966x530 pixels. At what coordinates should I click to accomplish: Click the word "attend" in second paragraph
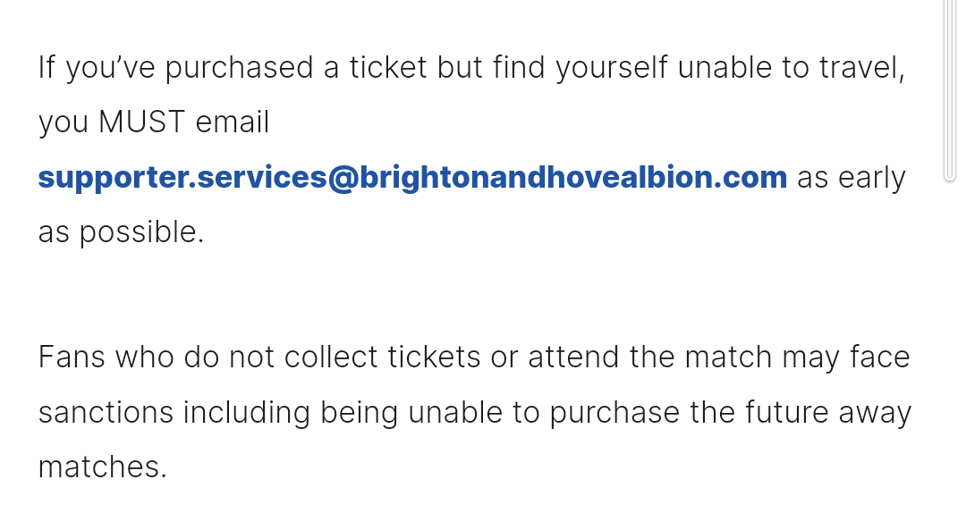pos(573,357)
